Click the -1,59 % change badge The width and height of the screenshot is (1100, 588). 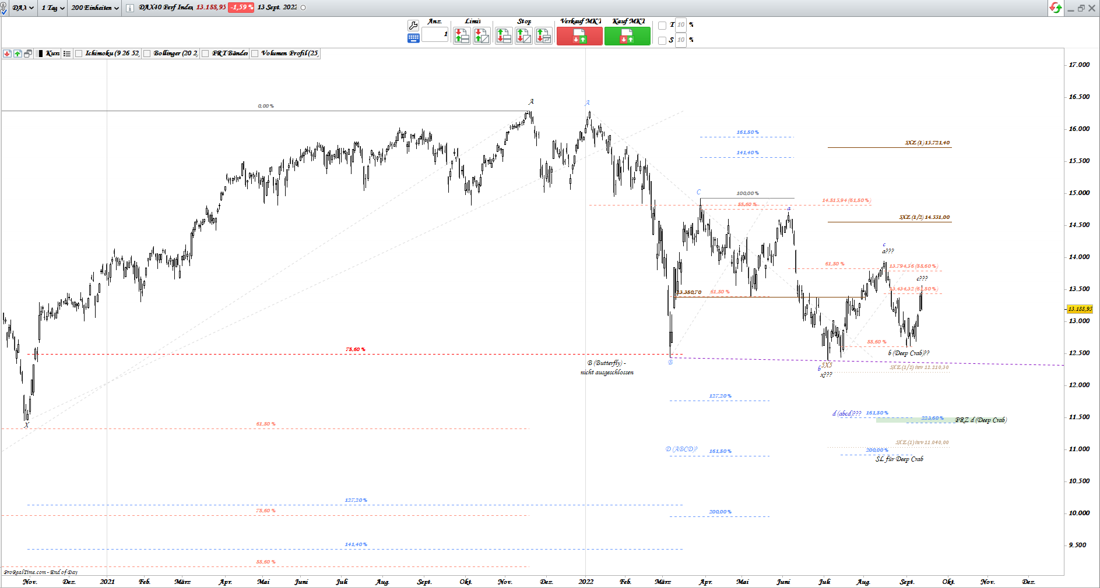(241, 8)
